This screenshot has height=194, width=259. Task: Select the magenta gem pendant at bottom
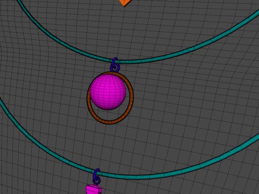coord(94,190)
